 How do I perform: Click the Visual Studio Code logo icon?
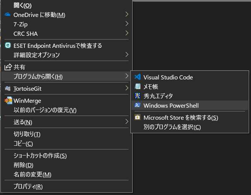[138, 77]
